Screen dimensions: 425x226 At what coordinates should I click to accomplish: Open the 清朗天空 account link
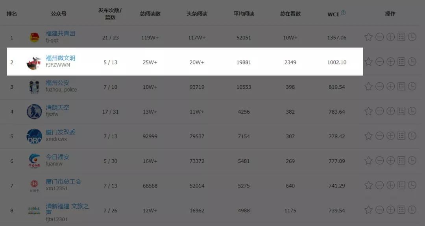57,107
